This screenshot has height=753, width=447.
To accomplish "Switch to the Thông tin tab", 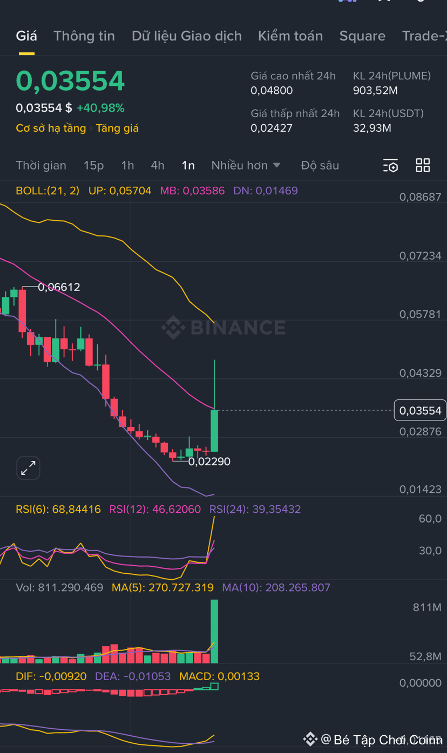I will pyautogui.click(x=84, y=36).
